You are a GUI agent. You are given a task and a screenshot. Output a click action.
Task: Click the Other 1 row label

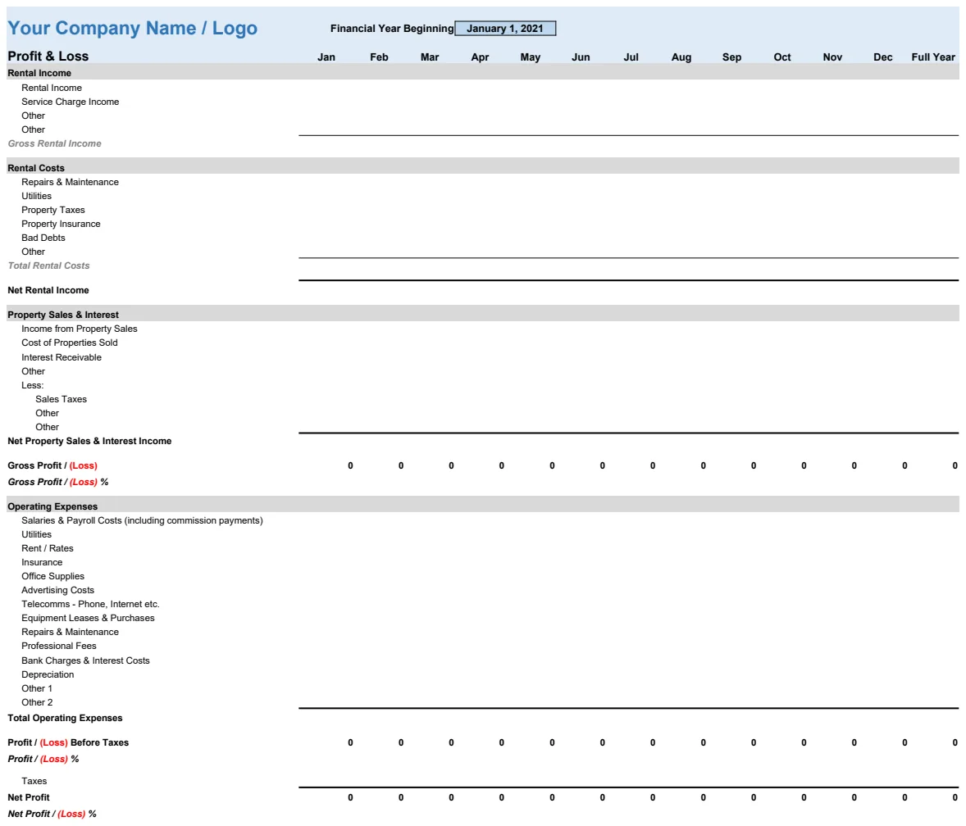(x=37, y=689)
